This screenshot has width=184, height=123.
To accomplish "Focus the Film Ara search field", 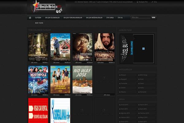I will click(x=141, y=18).
